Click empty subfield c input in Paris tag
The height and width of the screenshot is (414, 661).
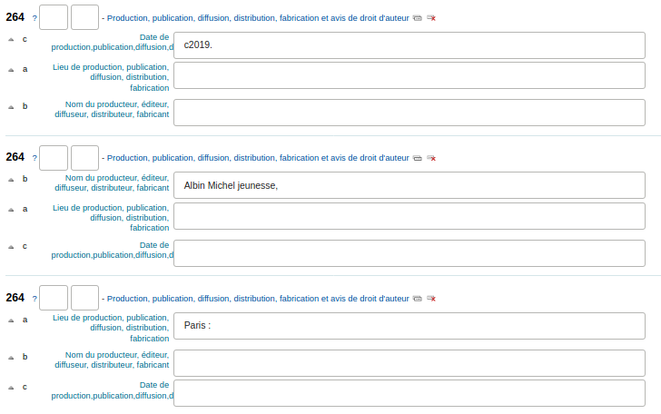(409, 393)
